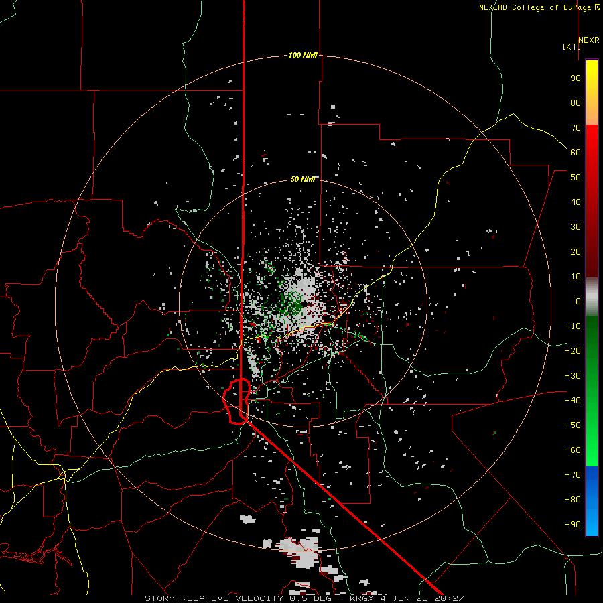Click the 70 value on the velocity scale

point(576,128)
